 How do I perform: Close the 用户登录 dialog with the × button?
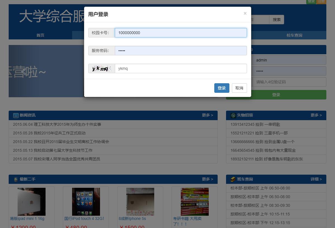pos(245,13)
